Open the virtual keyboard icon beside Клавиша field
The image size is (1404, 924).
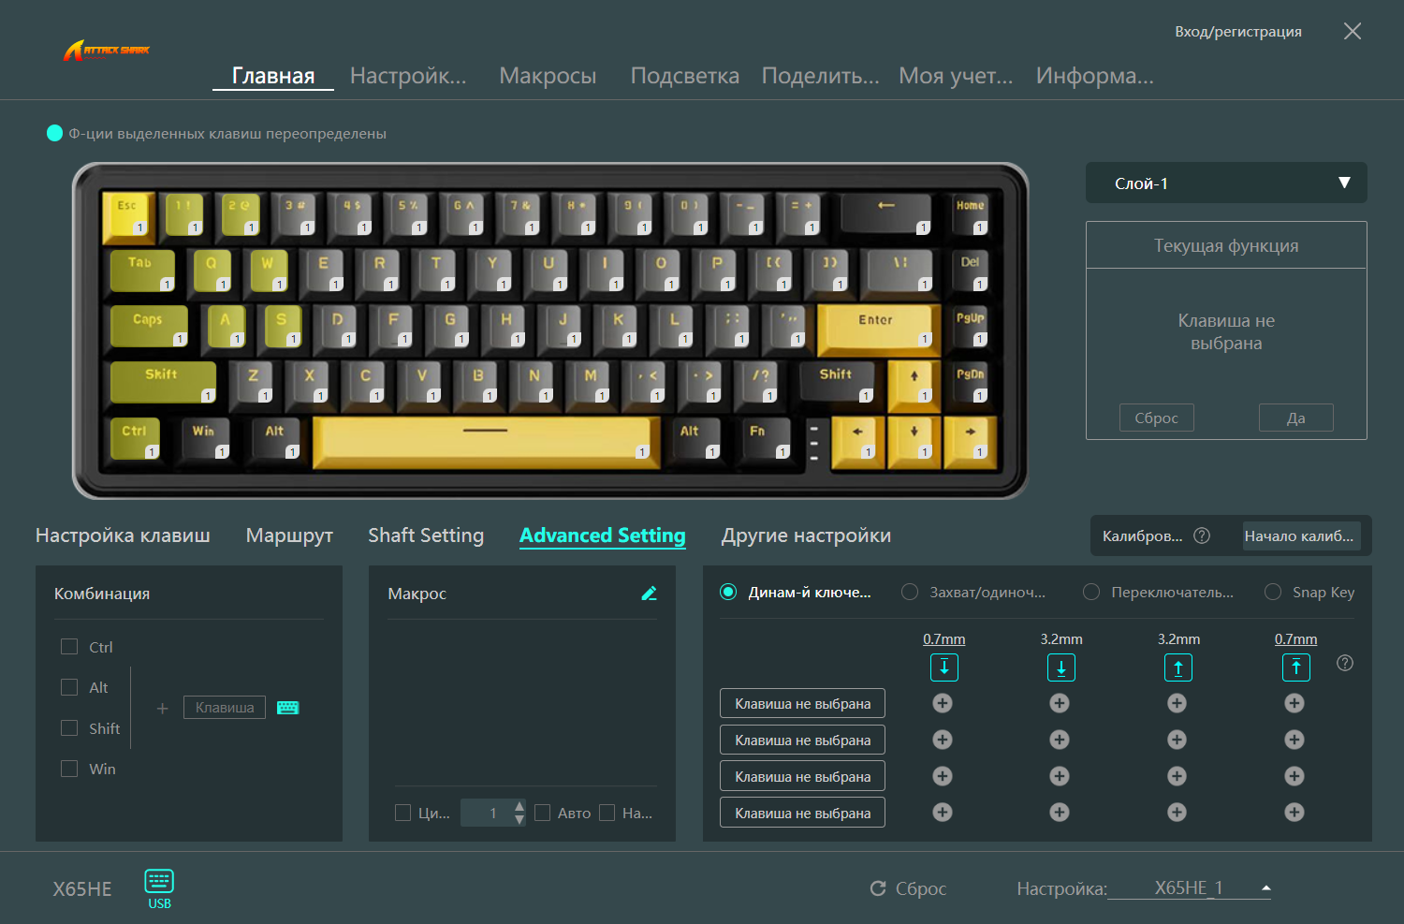(287, 708)
